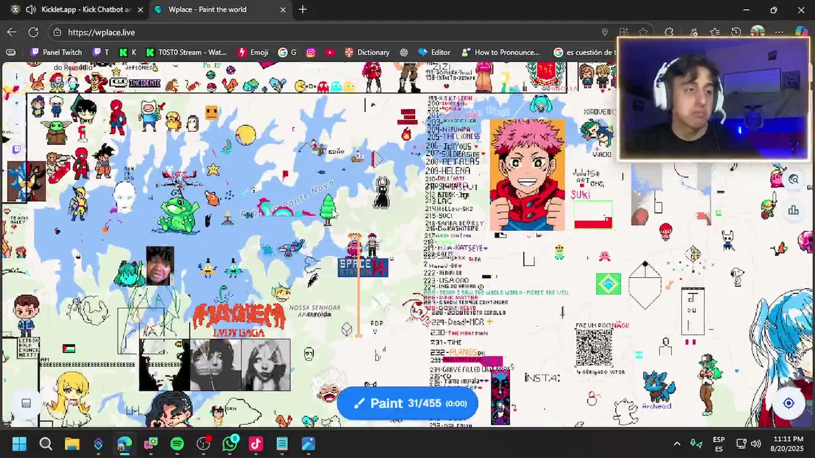Open the How to Pronounce bookmark

[500, 52]
